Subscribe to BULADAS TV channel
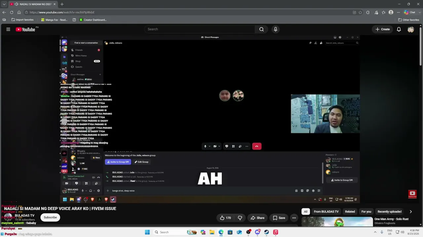Image resolution: width=423 pixels, height=237 pixels. click(50, 218)
